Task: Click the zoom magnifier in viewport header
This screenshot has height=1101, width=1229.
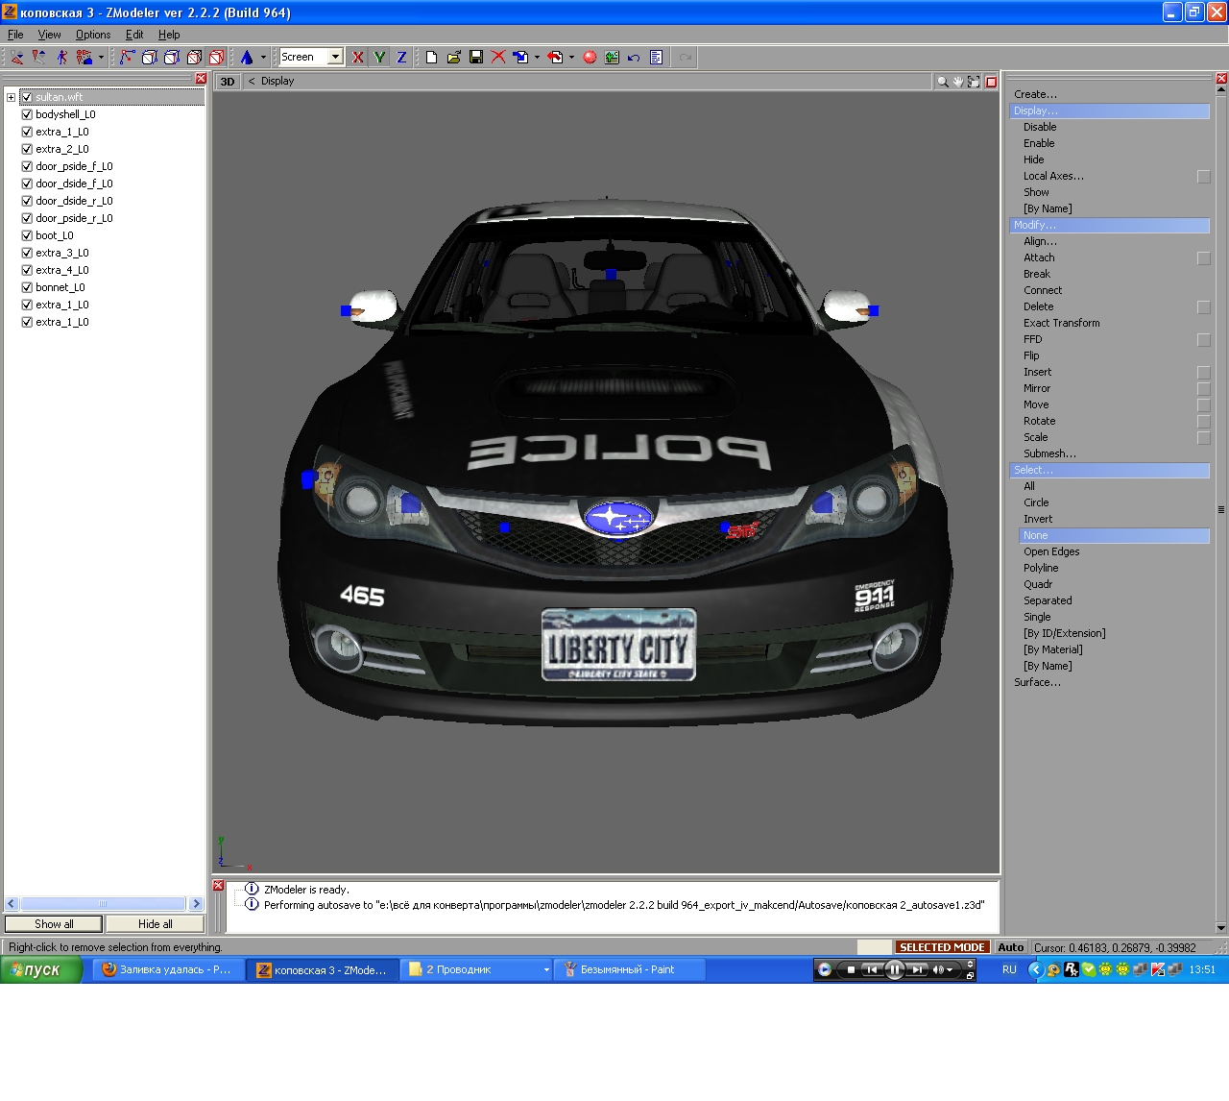Action: coord(943,82)
